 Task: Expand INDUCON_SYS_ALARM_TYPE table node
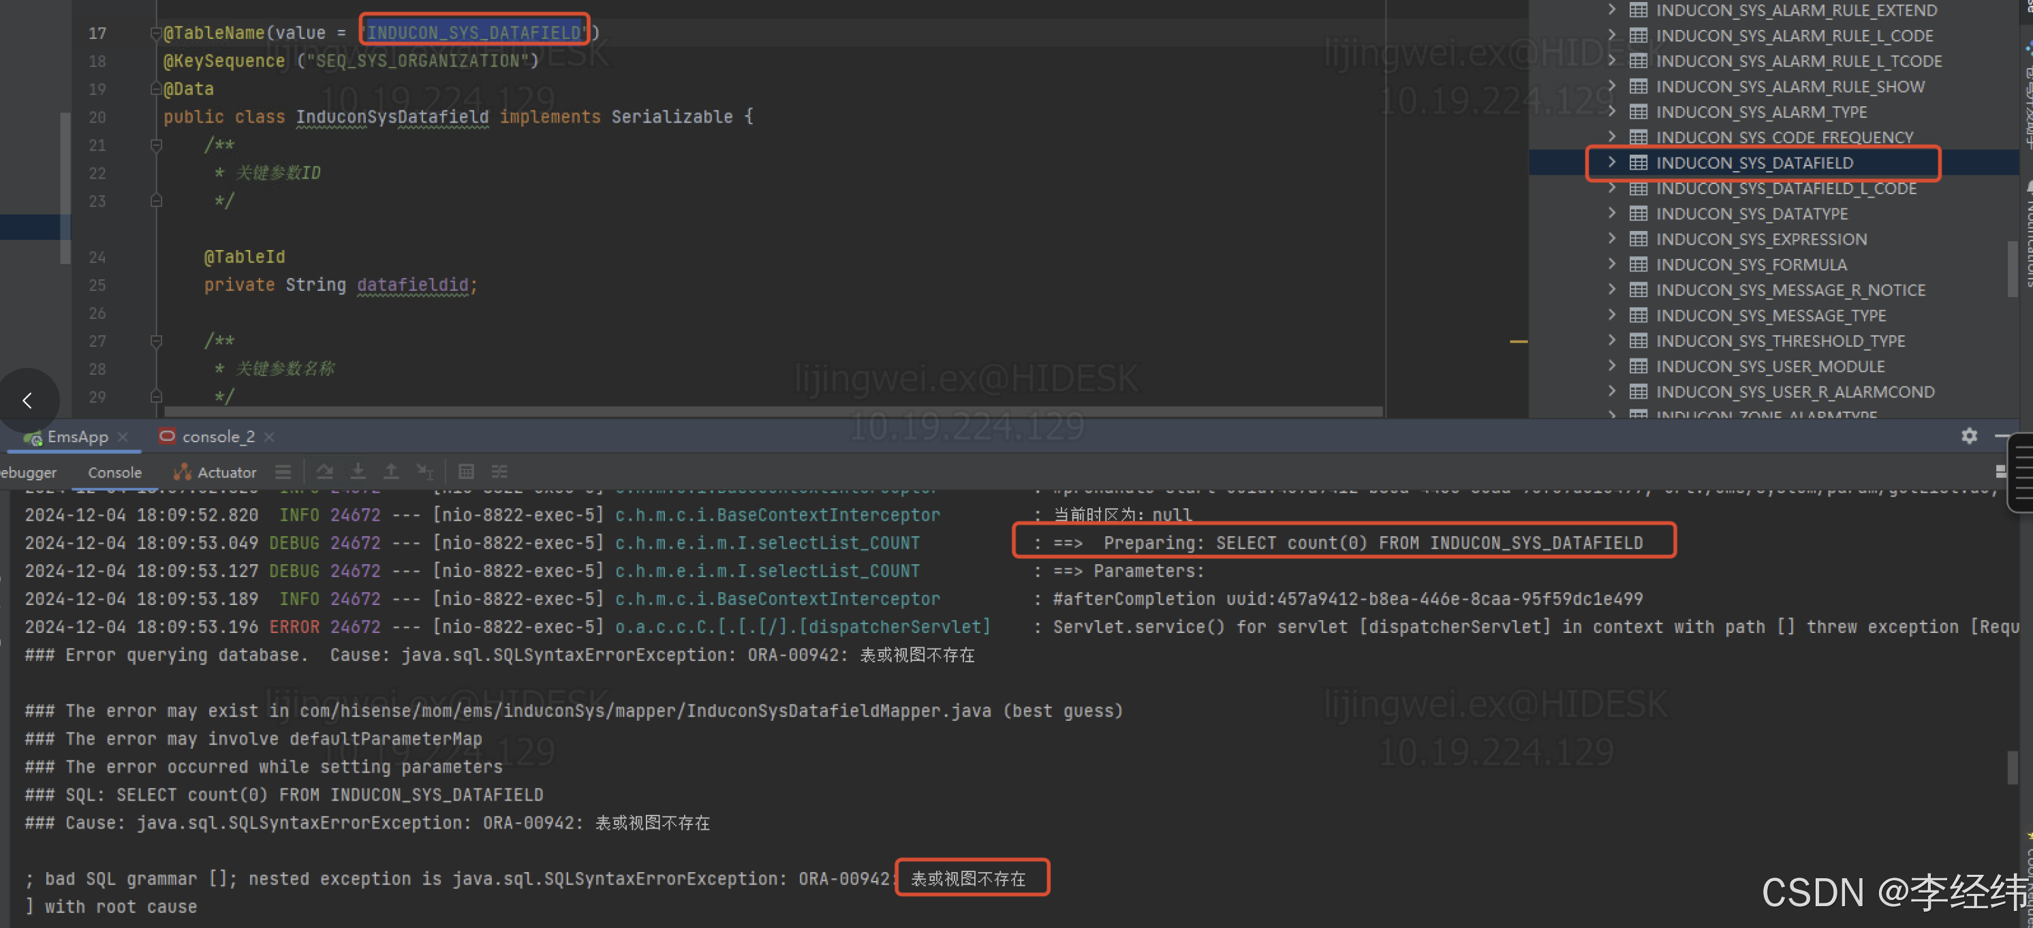tap(1613, 111)
